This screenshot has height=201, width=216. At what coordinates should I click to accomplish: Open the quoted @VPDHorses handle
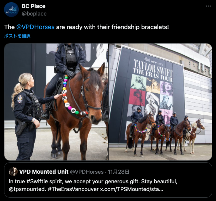pyautogui.click(x=87, y=172)
